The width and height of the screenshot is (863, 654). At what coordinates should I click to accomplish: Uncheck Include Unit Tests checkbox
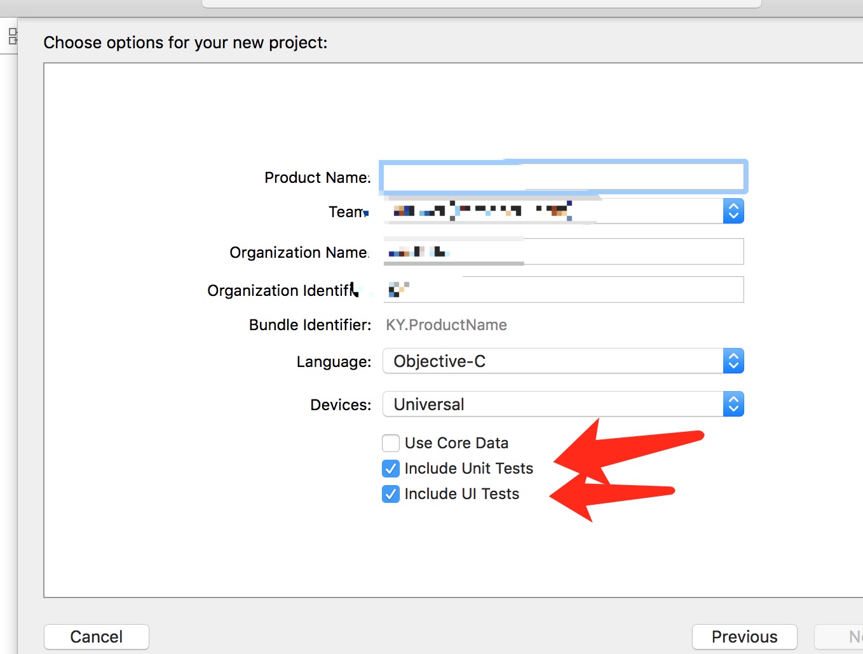coord(391,469)
